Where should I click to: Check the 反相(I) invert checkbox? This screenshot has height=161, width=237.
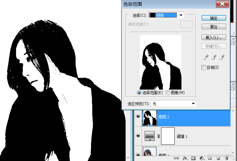(x=204, y=67)
